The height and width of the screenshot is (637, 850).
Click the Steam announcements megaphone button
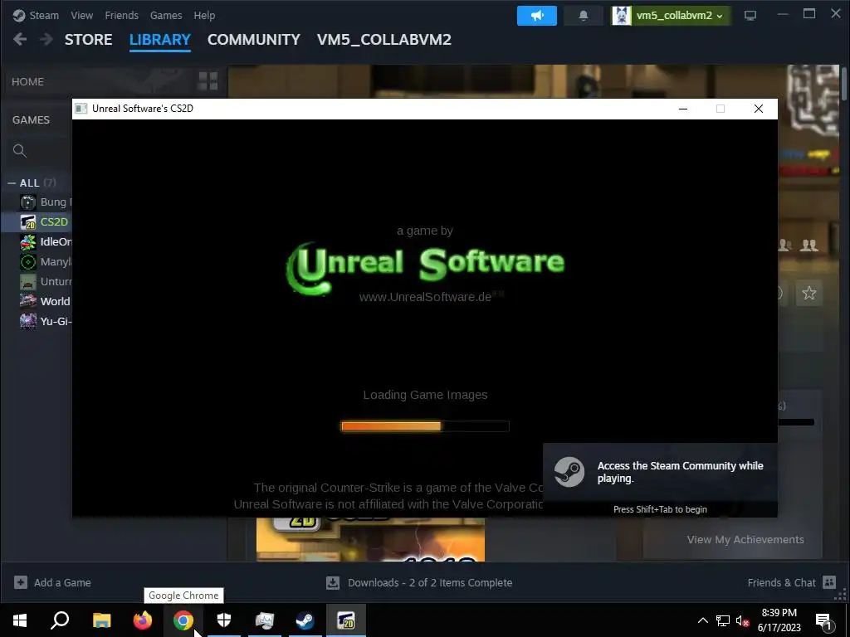537,16
